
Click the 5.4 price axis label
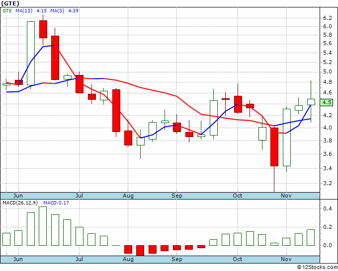(327, 53)
